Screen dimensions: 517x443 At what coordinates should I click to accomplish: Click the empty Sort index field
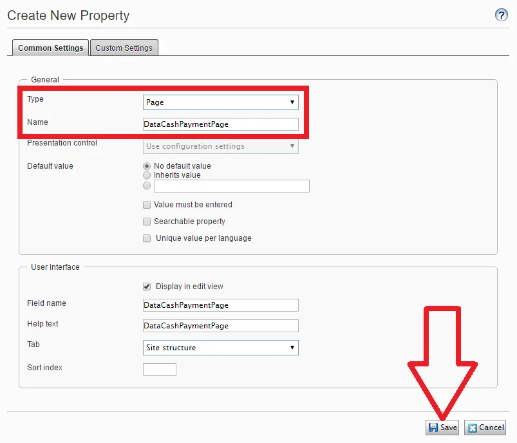point(160,370)
